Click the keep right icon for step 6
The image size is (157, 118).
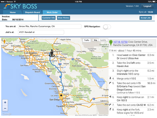tap(110, 97)
